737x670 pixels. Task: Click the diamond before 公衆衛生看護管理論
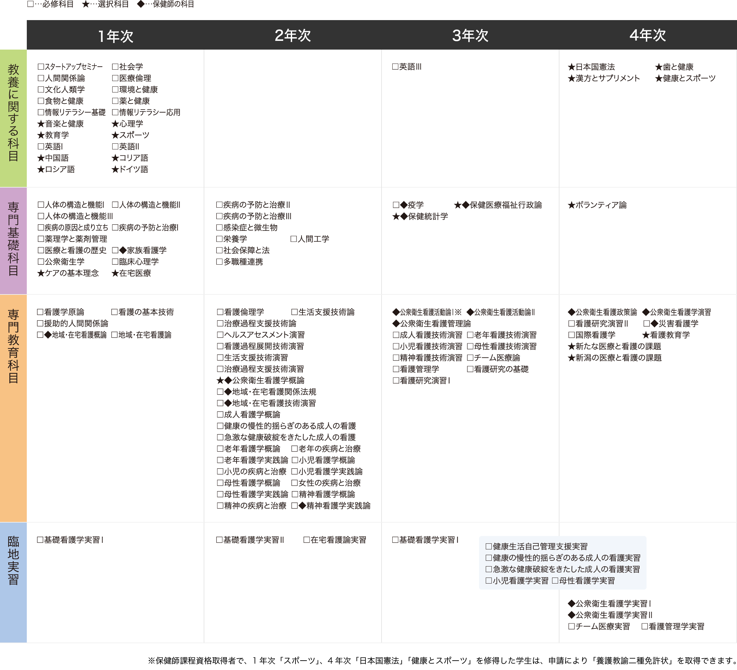tap(396, 324)
